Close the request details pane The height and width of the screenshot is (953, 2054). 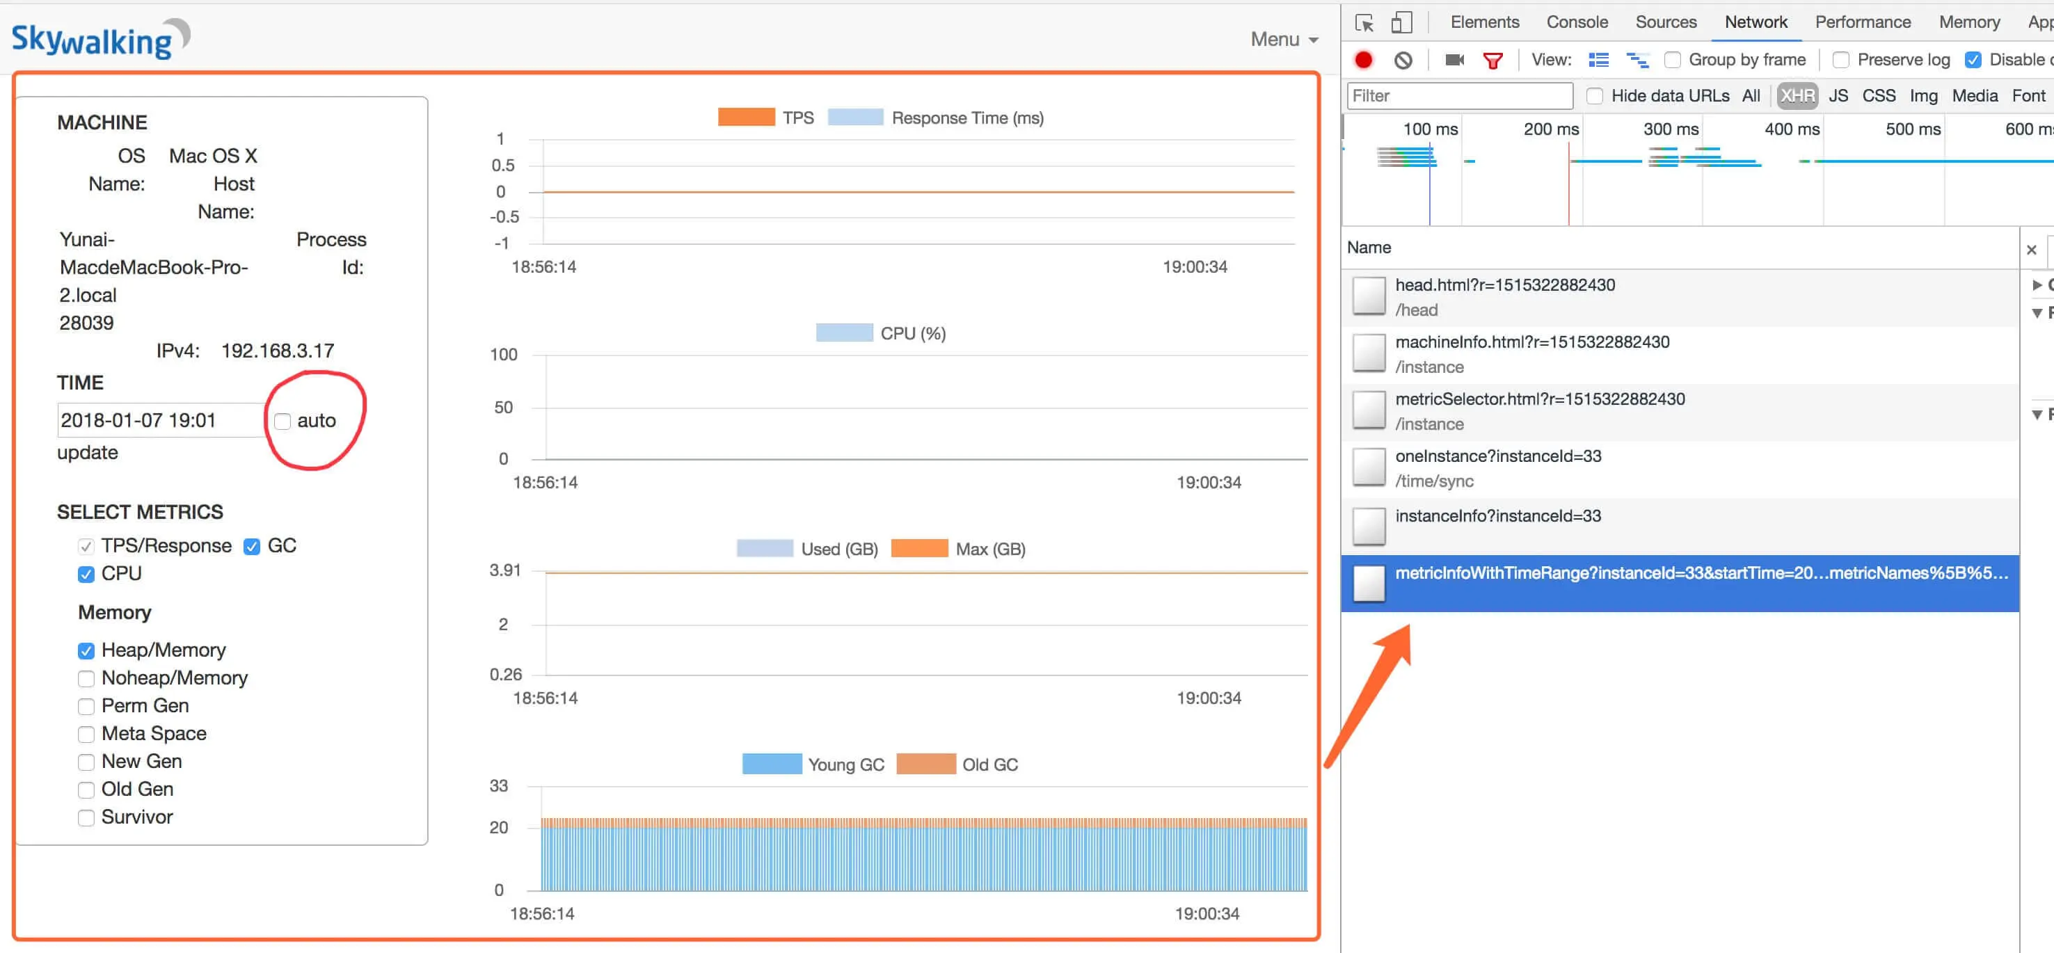pyautogui.click(x=2032, y=250)
